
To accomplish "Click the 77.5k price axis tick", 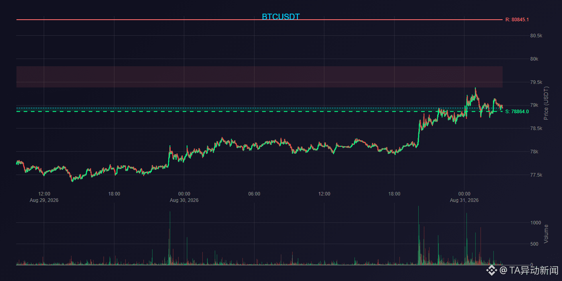I will click(536, 175).
